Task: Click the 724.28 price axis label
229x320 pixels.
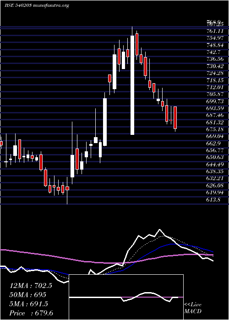Action: (x=215, y=73)
